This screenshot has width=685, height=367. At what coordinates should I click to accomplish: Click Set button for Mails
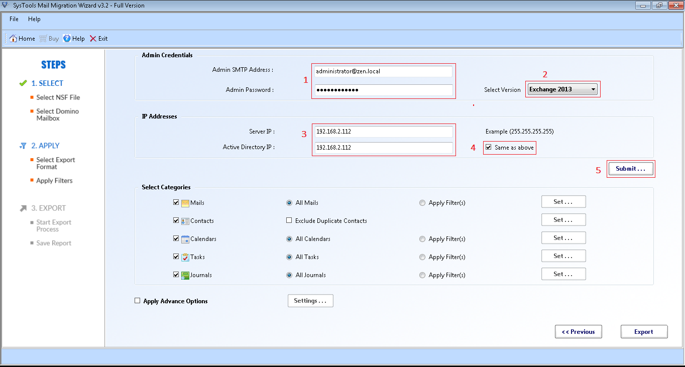pos(563,202)
